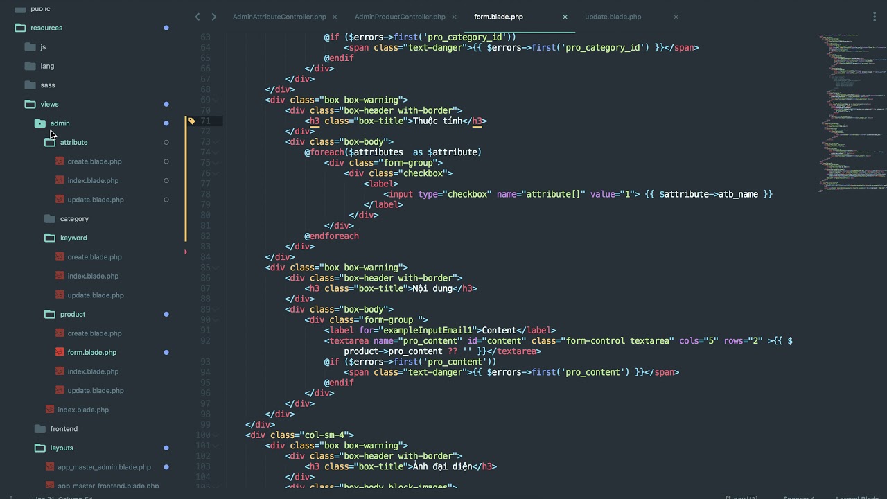Fold code at line 69 arrow
887x499 pixels.
(216, 100)
